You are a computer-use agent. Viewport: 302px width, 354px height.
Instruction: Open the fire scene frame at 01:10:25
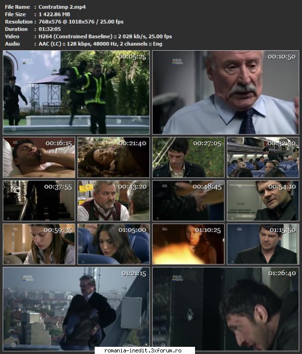(x=188, y=244)
